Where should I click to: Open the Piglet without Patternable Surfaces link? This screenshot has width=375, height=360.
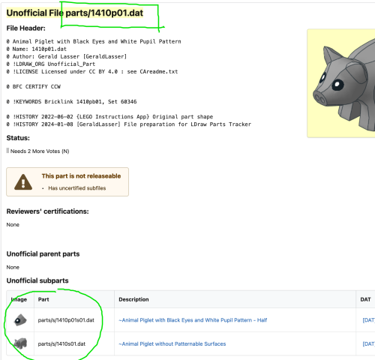(x=172, y=343)
